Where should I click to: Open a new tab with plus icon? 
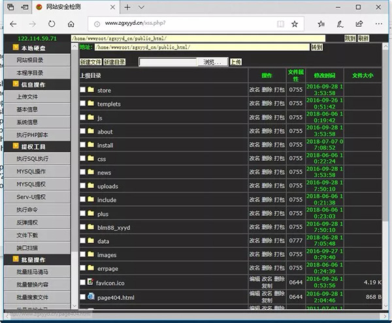click(x=127, y=7)
